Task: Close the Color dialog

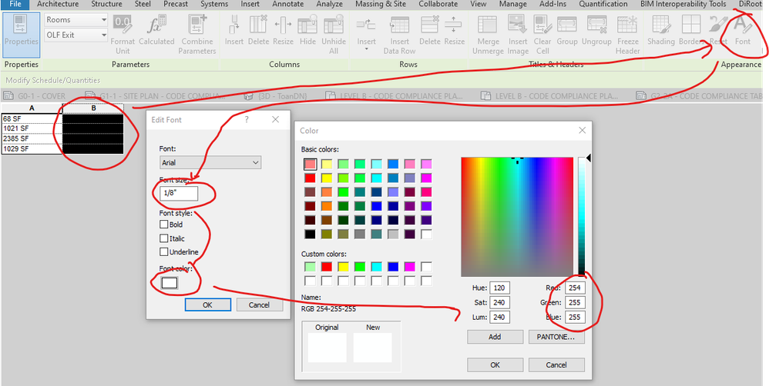Action: point(583,131)
